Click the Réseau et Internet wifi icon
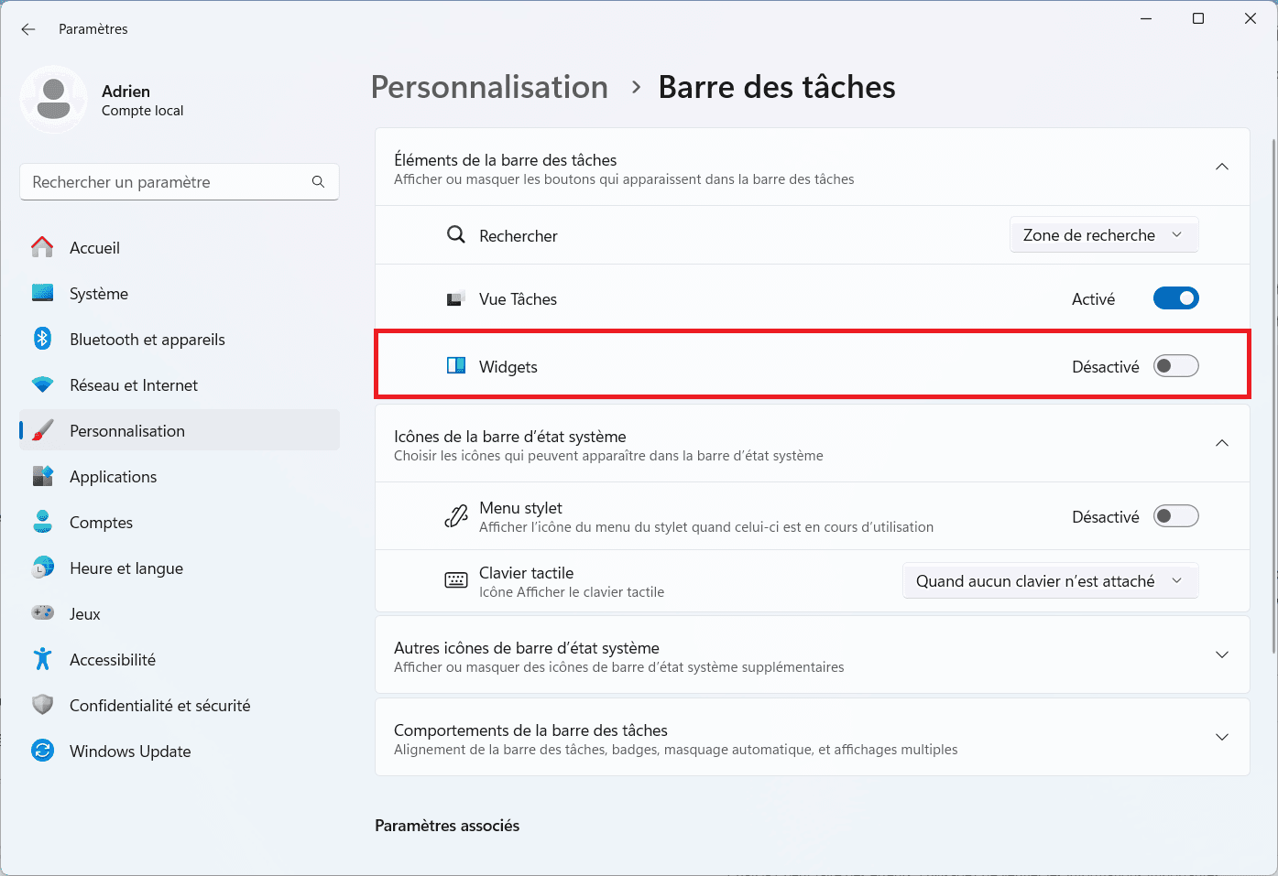 (x=42, y=384)
